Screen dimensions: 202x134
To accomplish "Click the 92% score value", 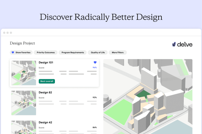I will [x=94, y=97].
